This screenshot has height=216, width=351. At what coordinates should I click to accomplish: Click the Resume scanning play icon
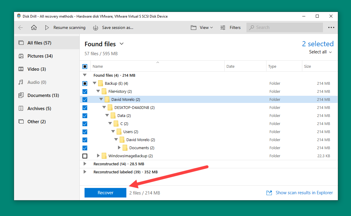47,27
